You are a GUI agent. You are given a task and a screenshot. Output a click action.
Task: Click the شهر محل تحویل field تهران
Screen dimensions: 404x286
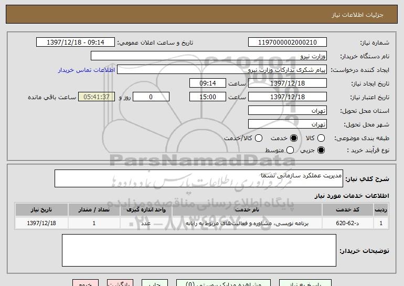288,124
